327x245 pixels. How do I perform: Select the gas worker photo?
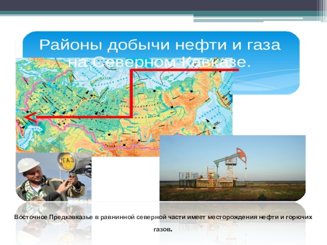53,178
